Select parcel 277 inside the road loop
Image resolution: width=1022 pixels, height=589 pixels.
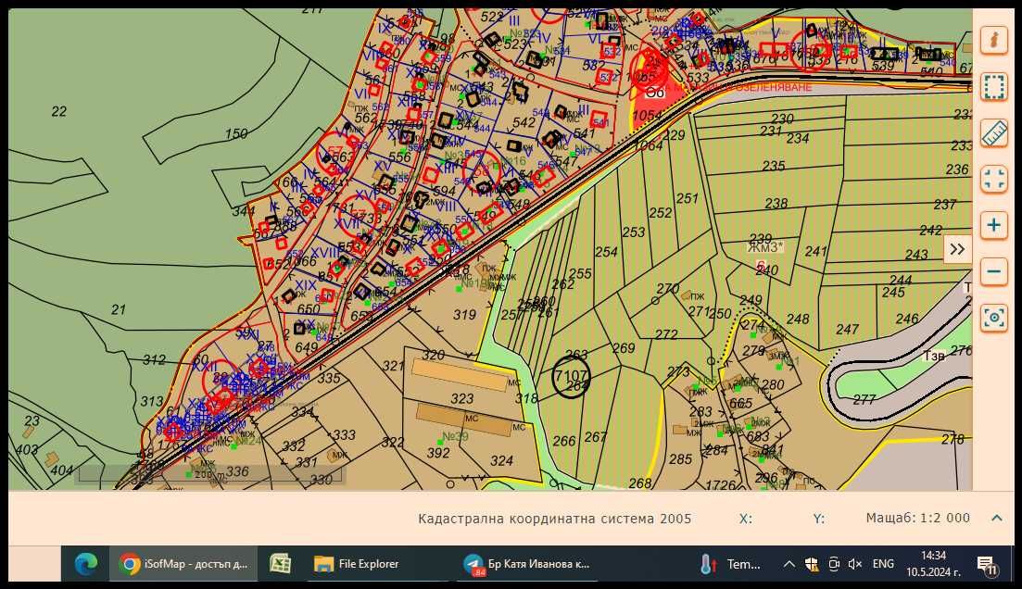click(x=864, y=399)
